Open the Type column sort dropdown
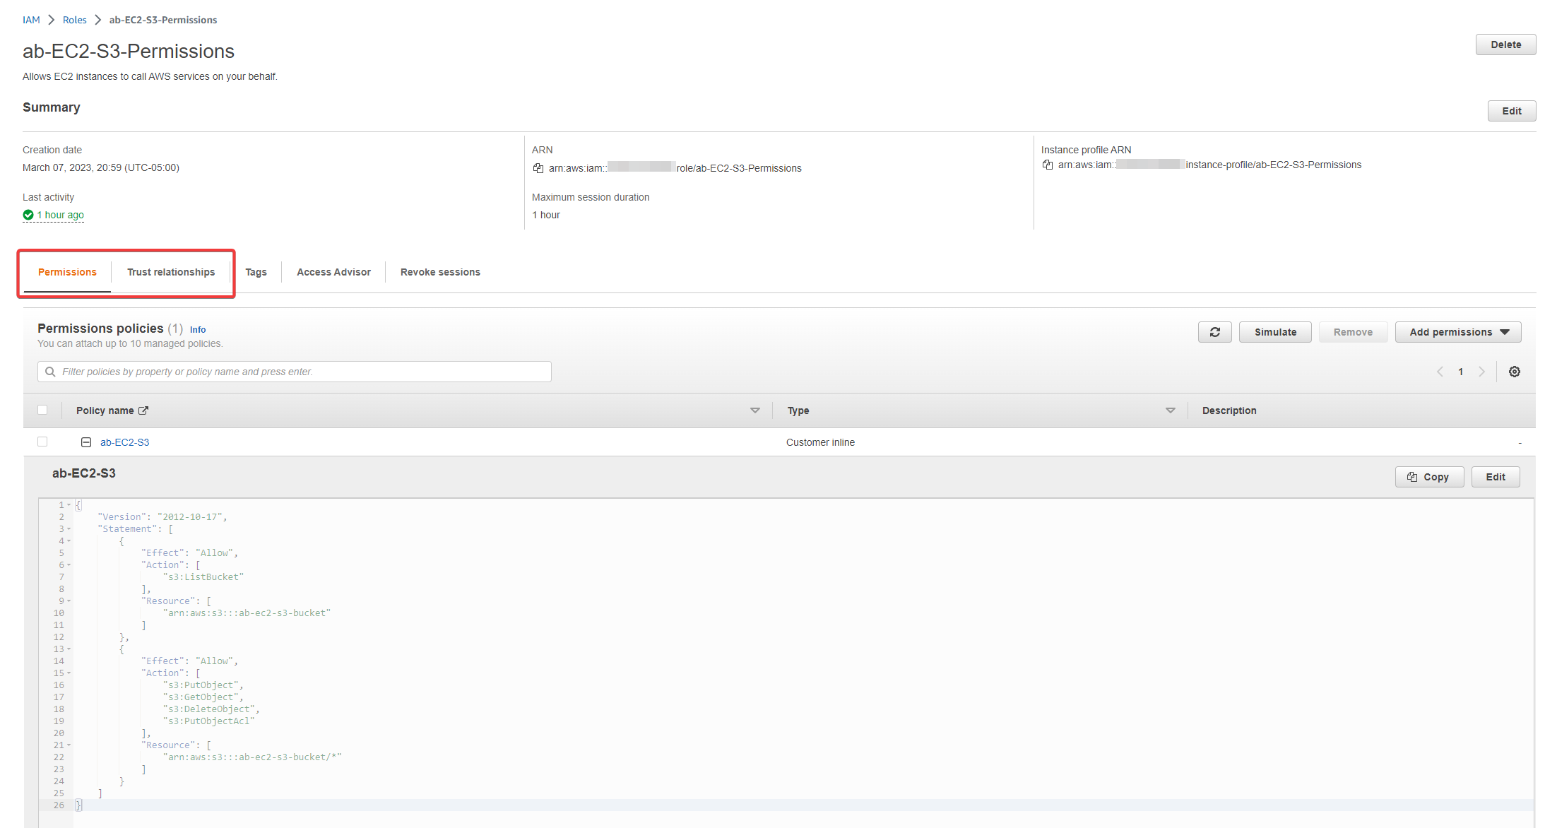This screenshot has height=828, width=1545. 1171,410
